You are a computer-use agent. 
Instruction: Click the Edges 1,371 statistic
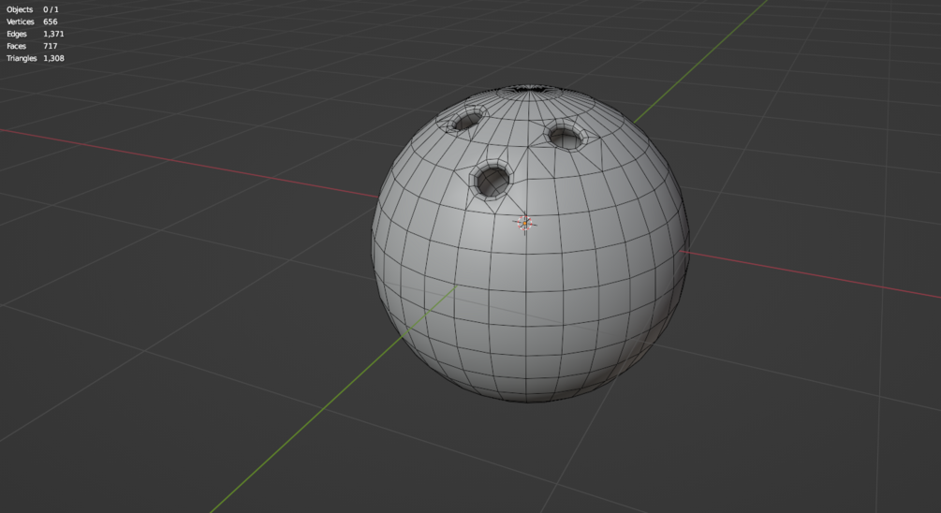point(35,35)
